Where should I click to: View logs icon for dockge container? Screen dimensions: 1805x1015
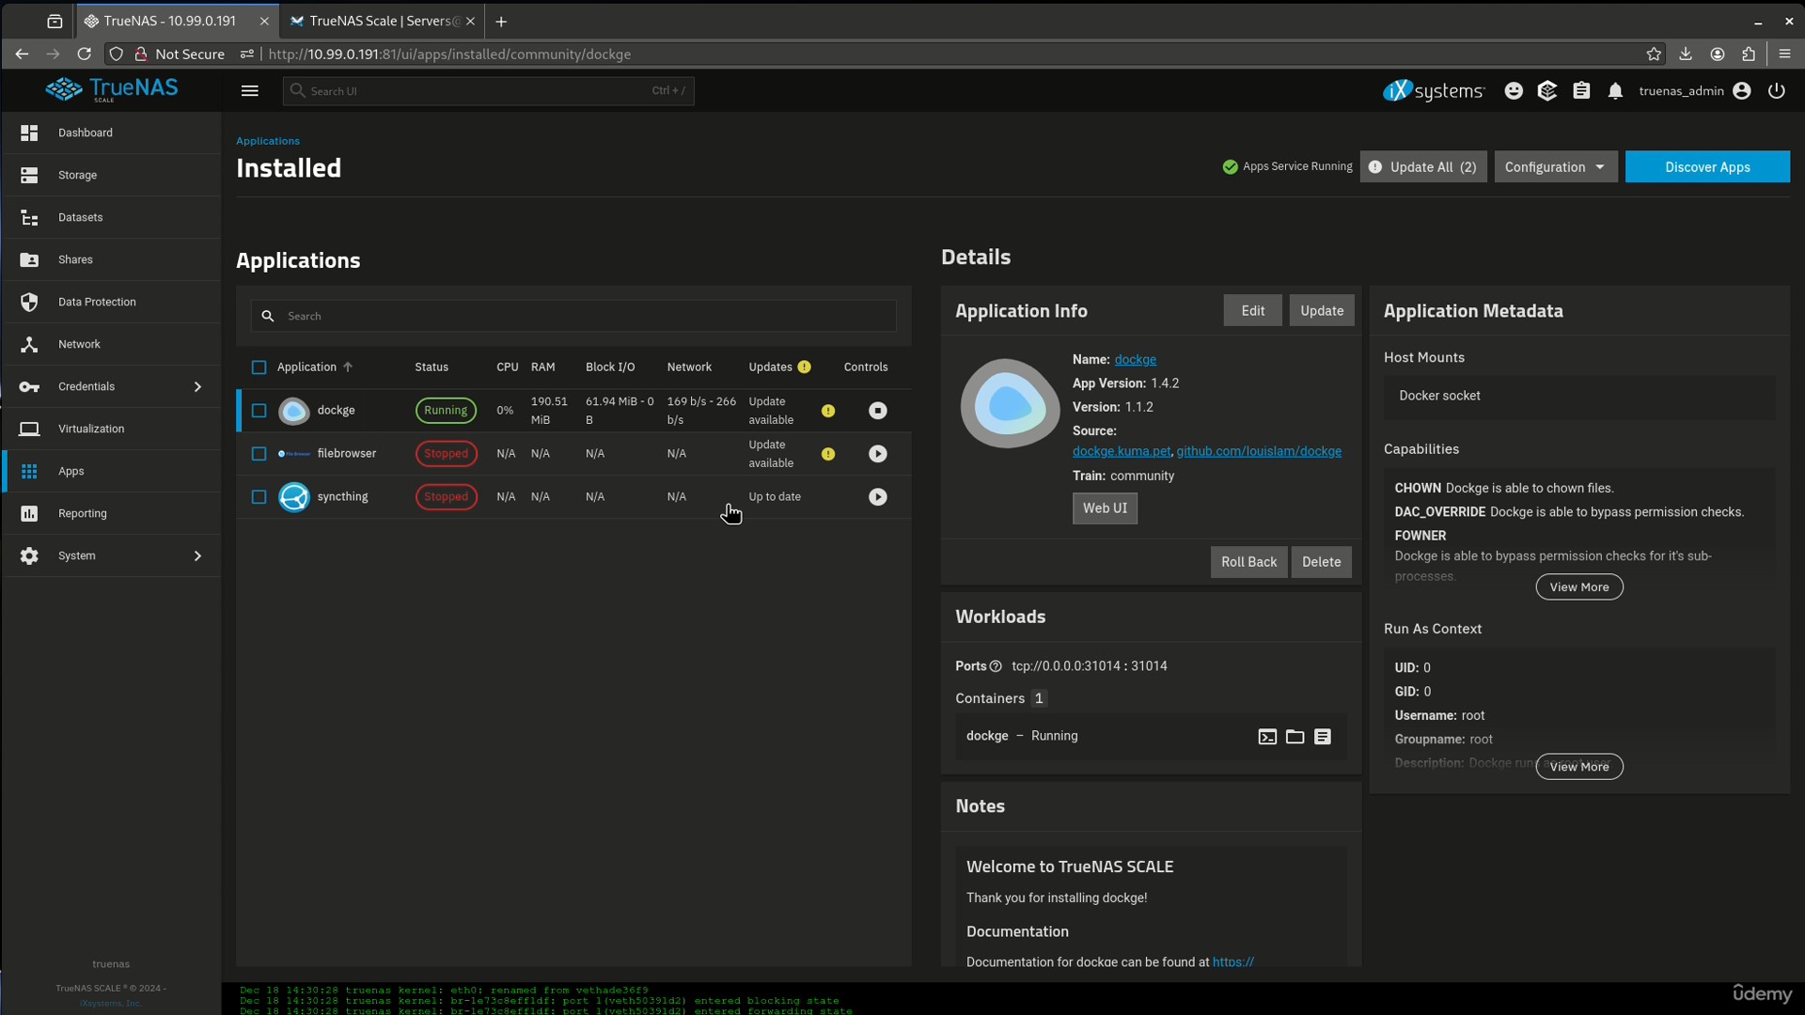(1323, 737)
